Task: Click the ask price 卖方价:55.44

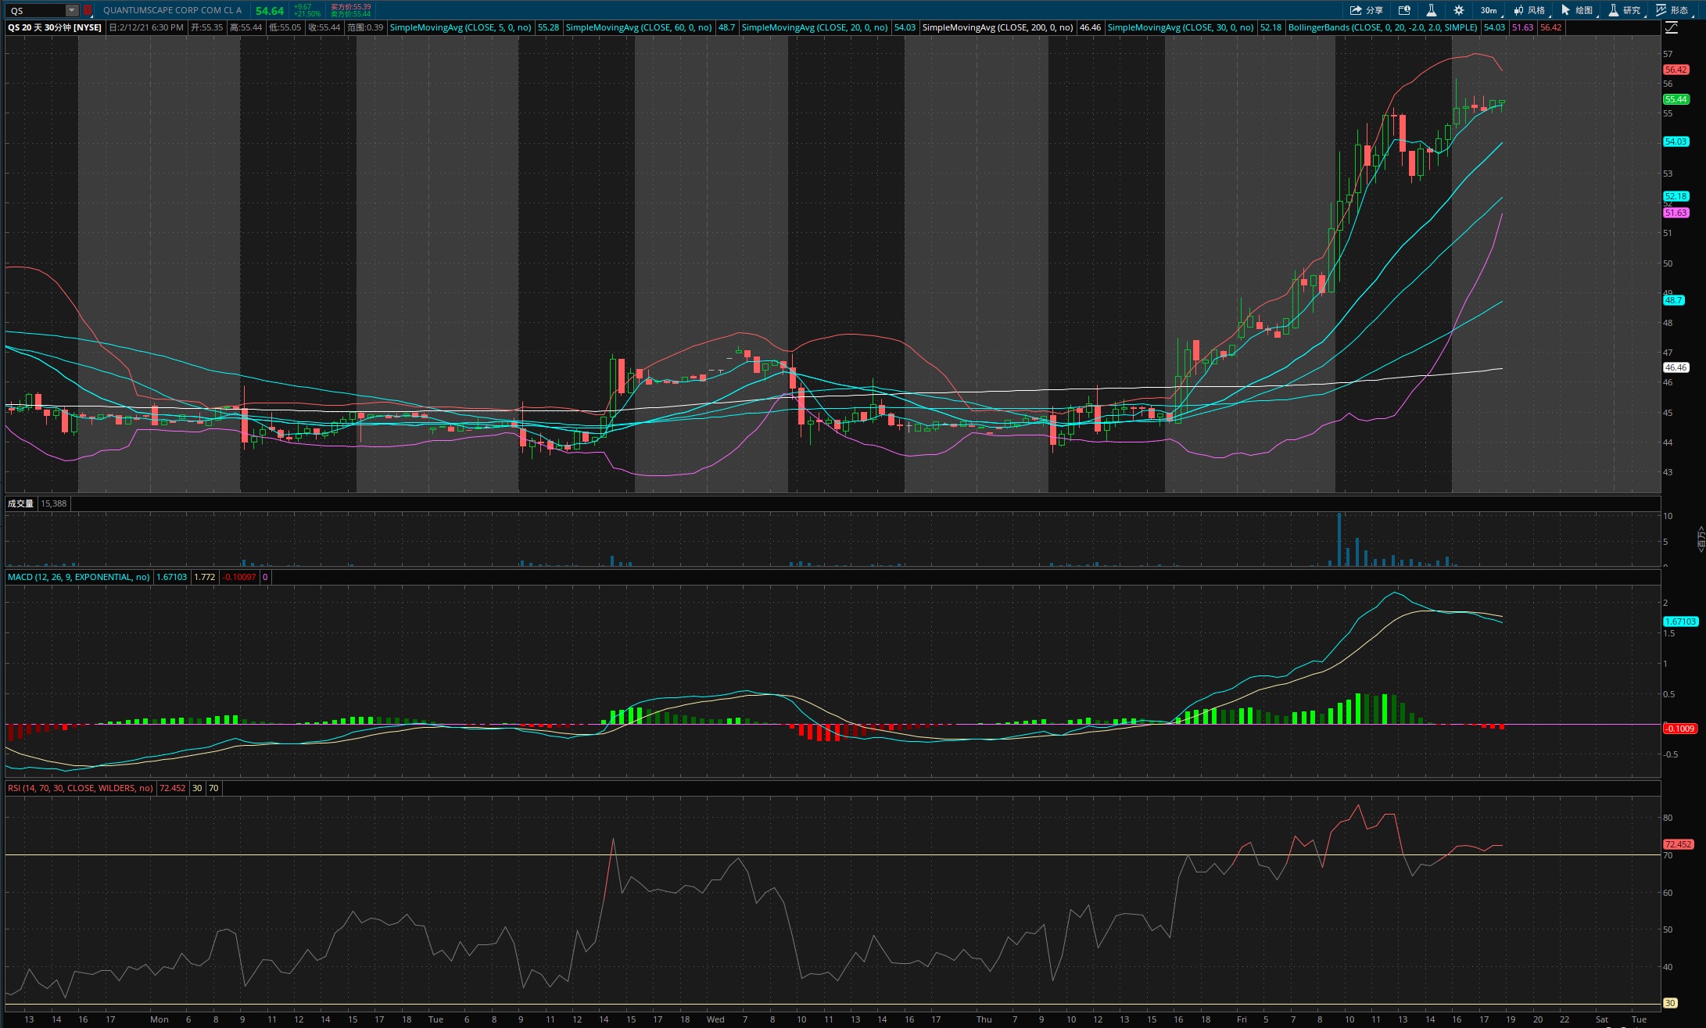Action: [350, 14]
